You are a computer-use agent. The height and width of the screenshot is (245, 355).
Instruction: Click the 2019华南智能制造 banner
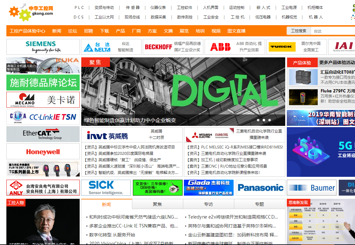pos(321,118)
